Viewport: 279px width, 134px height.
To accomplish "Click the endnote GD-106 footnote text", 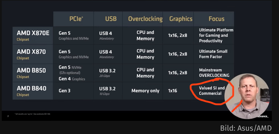I will 32,114.
